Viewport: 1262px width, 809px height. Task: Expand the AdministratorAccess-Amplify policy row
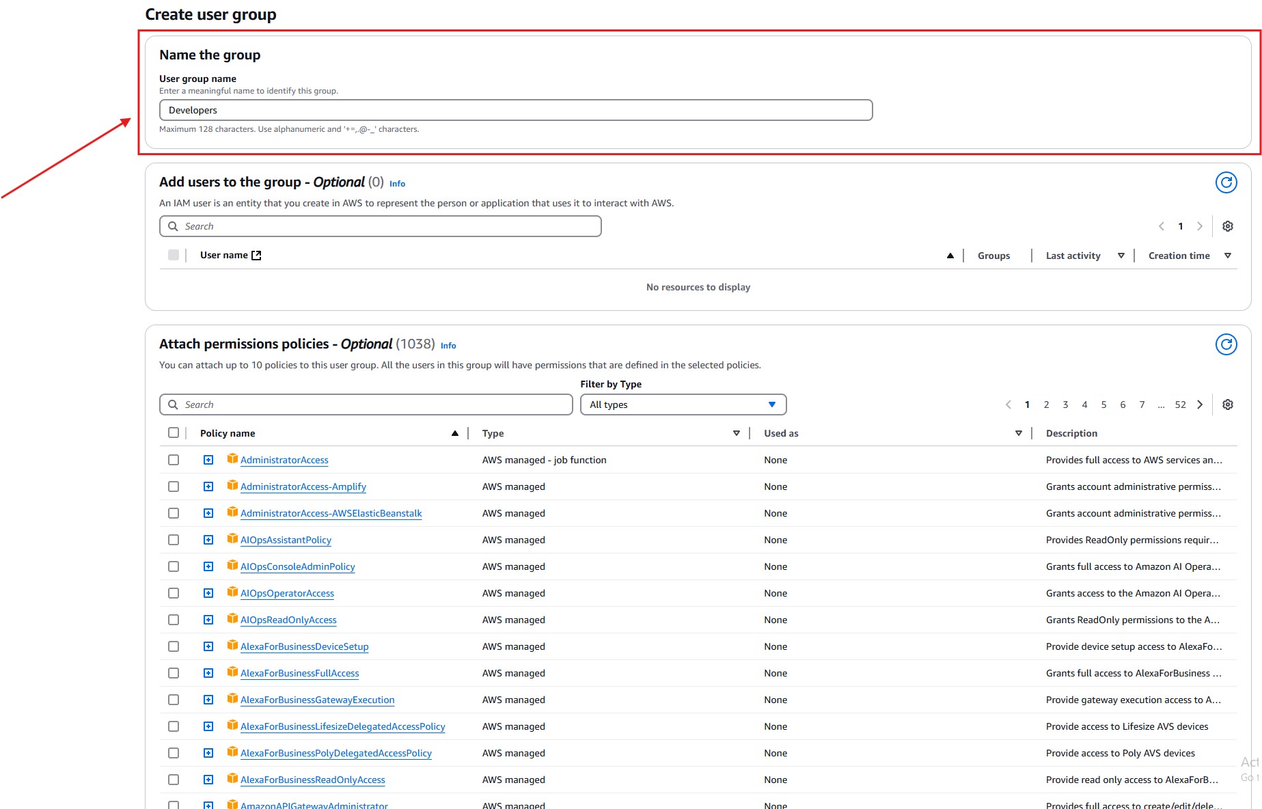pos(208,486)
